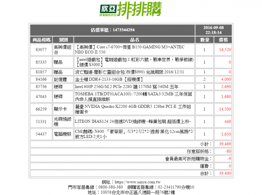Click the 顯示卡 category cell
Viewport: 262px width, 195px height.
coord(63,109)
